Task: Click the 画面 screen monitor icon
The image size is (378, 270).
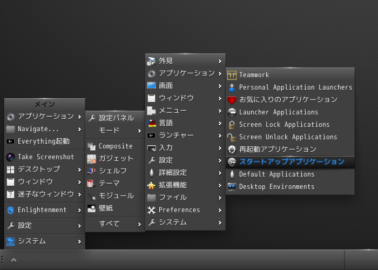Action: click(x=151, y=86)
